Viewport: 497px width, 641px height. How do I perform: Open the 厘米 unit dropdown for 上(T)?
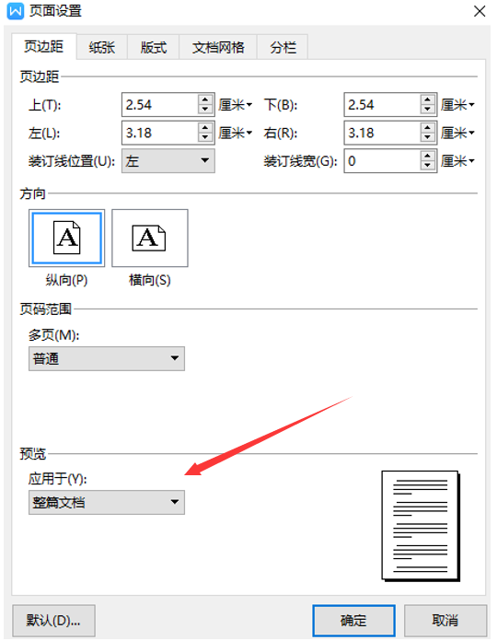click(x=236, y=105)
